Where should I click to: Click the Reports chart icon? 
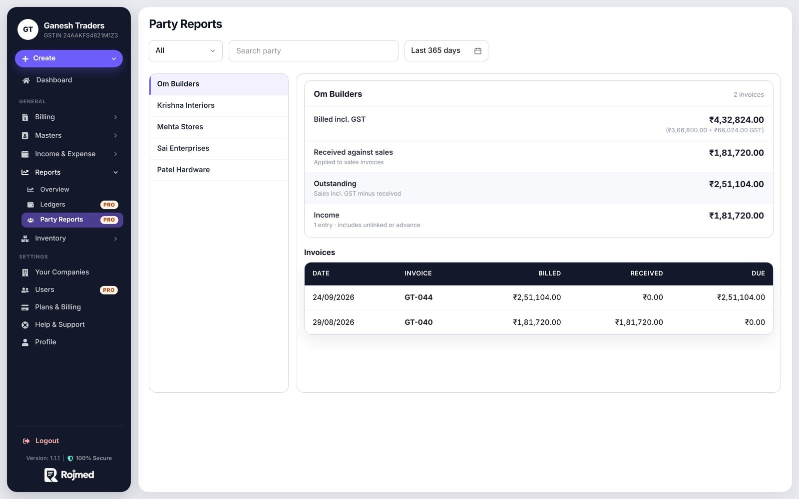[x=25, y=173]
